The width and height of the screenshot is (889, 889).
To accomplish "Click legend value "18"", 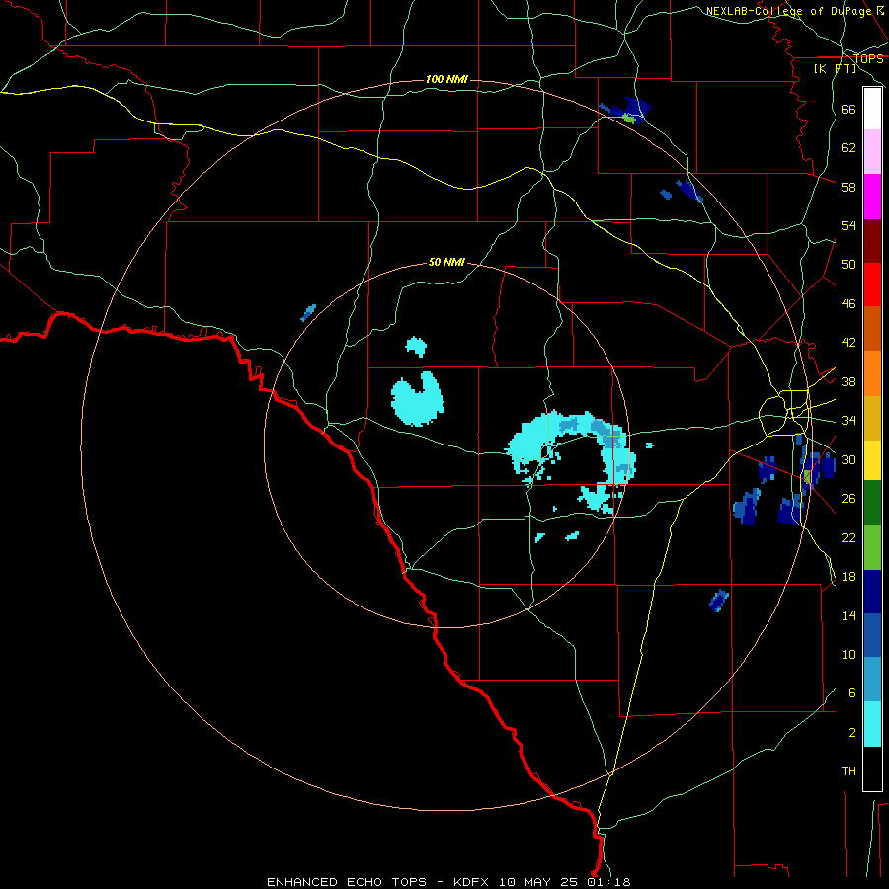I will (x=849, y=577).
